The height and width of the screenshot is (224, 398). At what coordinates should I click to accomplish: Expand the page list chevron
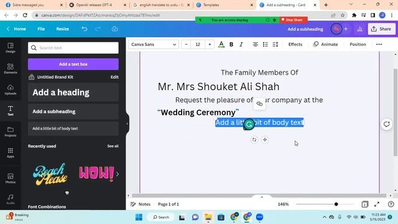pyautogui.click(x=262, y=197)
